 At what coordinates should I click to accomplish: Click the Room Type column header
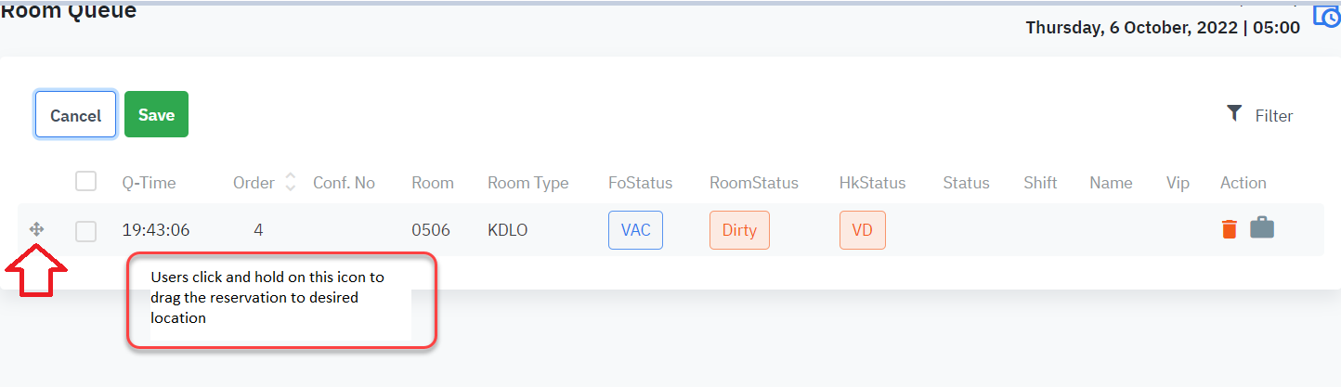coord(527,183)
